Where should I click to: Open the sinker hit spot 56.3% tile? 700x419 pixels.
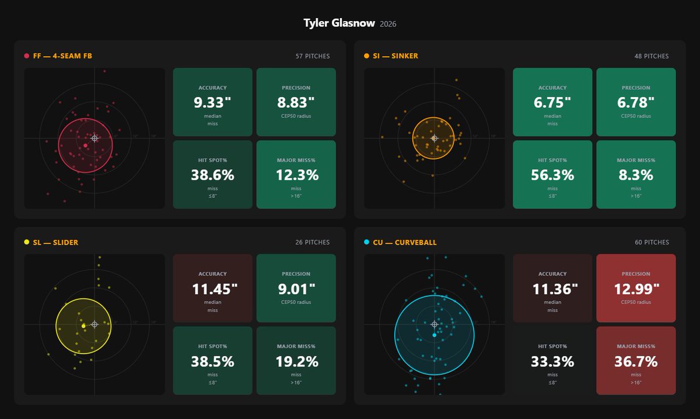(552, 174)
